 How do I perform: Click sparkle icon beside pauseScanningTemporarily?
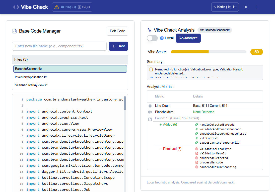tap(197, 143)
